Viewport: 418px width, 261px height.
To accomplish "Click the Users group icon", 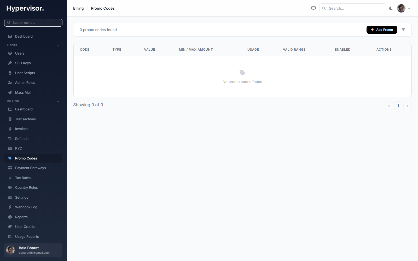I will 10,53.
